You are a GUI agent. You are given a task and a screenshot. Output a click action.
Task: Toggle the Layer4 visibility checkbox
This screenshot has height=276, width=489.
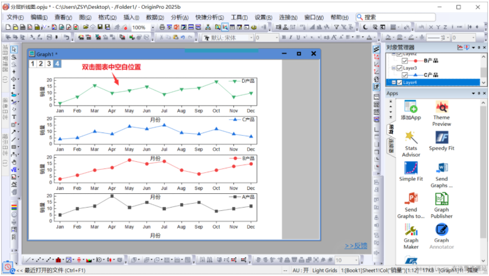pos(399,82)
